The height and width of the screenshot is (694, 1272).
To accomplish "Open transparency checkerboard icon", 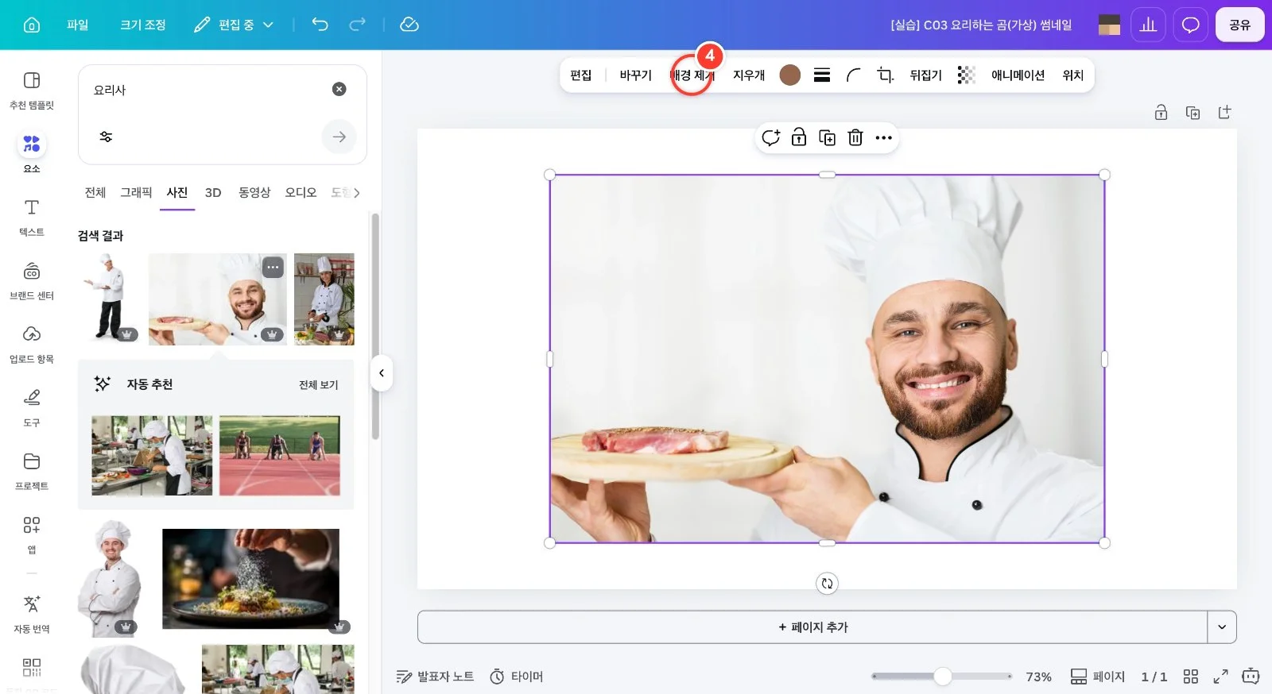I will click(966, 75).
